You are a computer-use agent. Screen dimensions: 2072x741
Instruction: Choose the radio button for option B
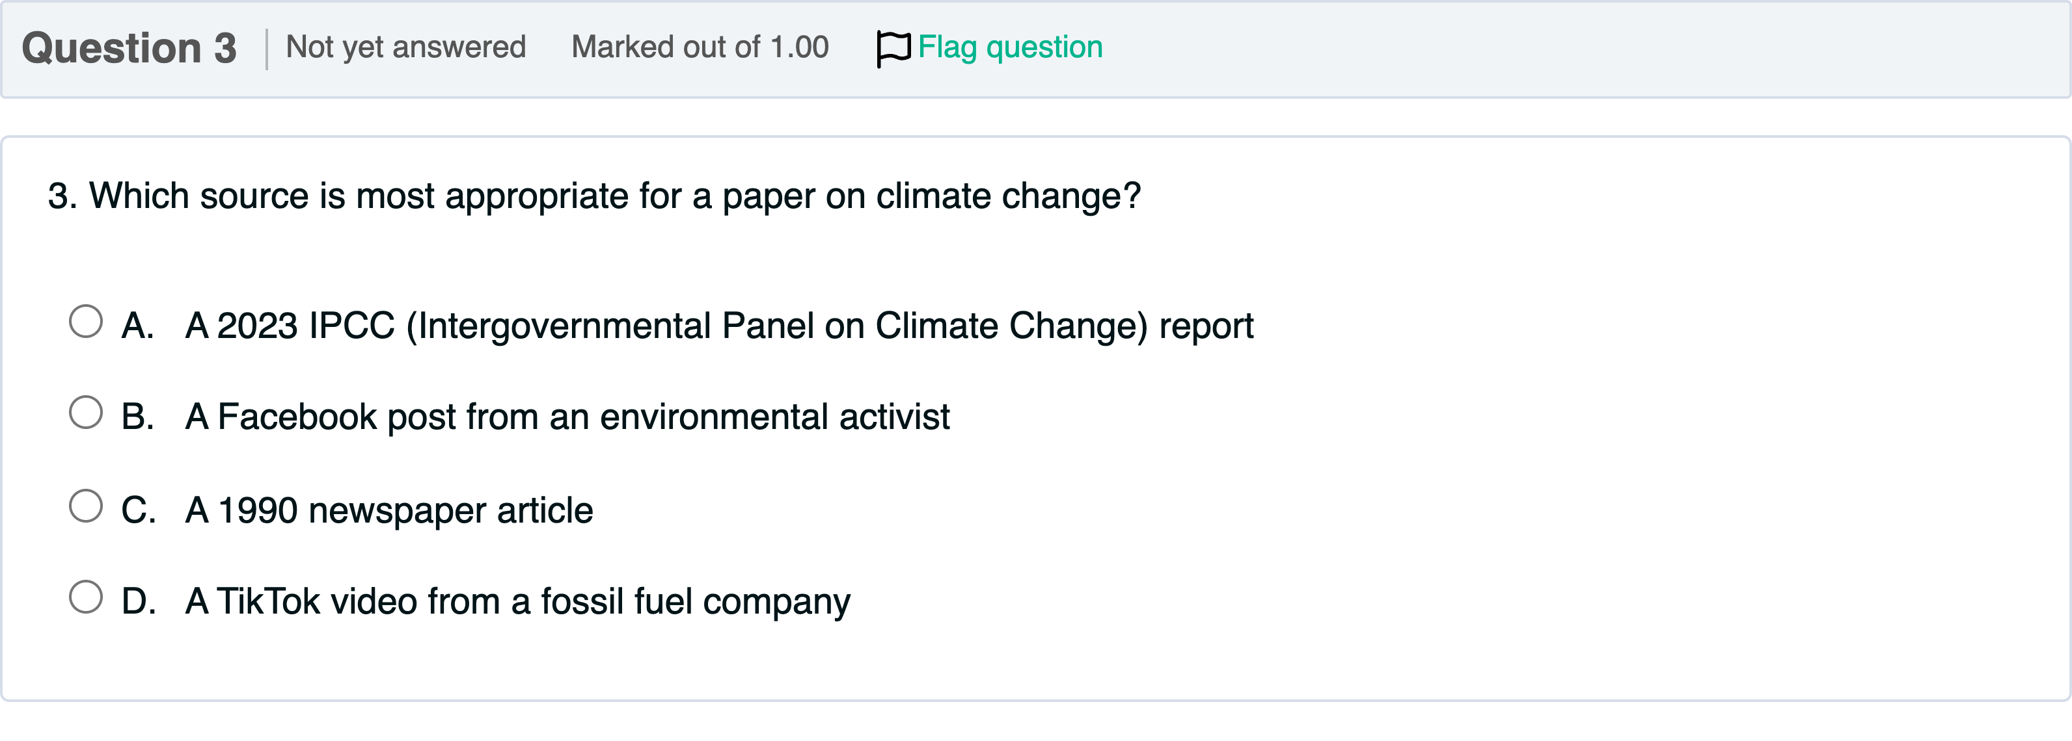click(x=86, y=412)
